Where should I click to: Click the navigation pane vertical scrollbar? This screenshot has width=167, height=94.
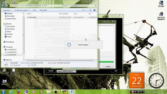pyautogui.click(x=23, y=35)
